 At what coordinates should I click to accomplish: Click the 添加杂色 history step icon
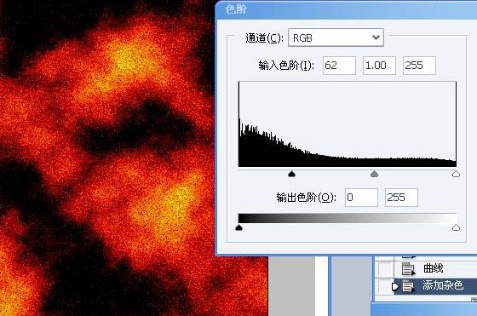408,286
